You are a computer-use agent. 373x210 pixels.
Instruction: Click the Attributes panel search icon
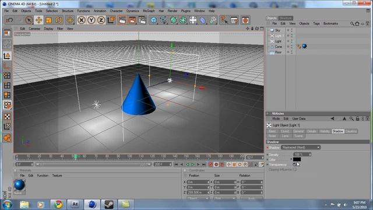tap(351, 118)
